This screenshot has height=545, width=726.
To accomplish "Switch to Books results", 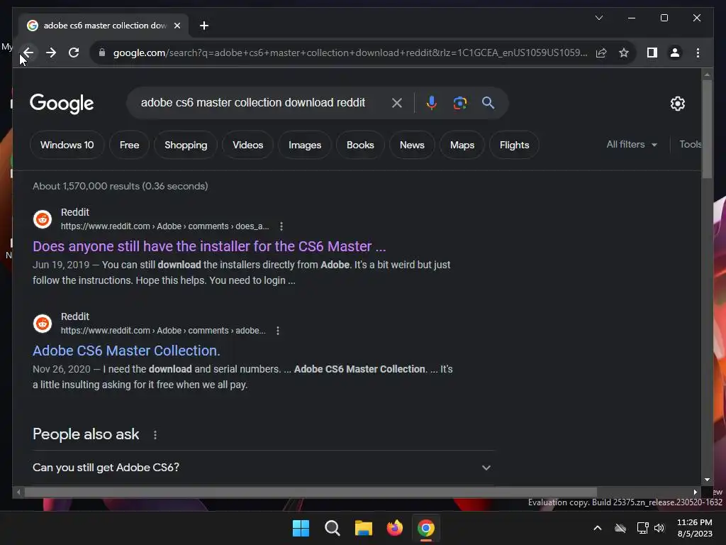I will [x=360, y=145].
